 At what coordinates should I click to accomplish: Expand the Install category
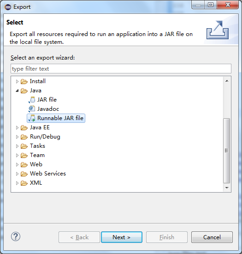click(17, 81)
